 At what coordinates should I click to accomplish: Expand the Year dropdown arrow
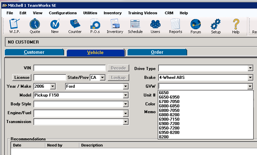tap(52, 86)
